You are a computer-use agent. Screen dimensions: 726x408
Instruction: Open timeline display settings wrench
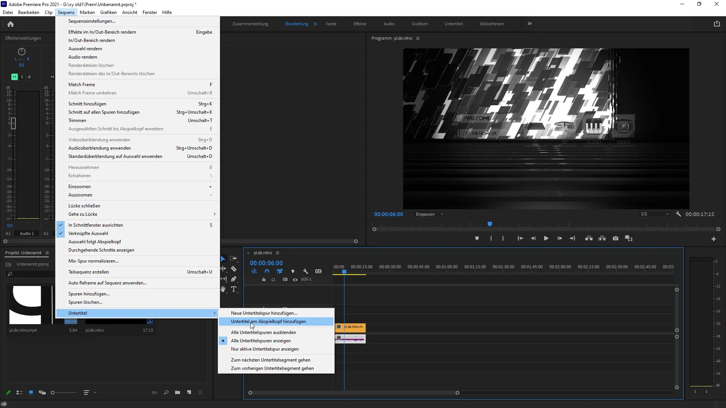point(306,271)
